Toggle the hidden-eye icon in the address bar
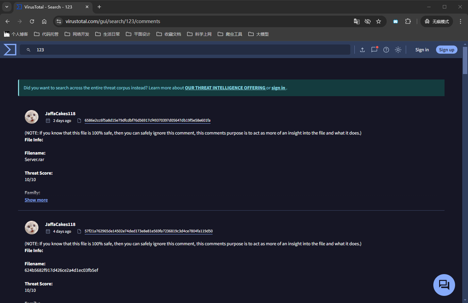The height and width of the screenshot is (303, 468). pos(368,21)
